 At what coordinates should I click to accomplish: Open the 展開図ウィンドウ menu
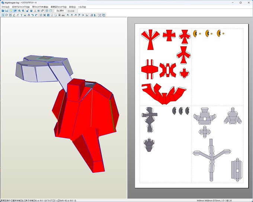pos(58,7)
